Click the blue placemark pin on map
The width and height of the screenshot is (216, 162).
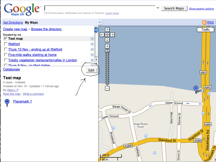pos(196,89)
